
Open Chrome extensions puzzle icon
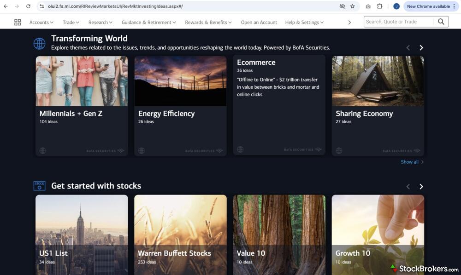(380, 6)
